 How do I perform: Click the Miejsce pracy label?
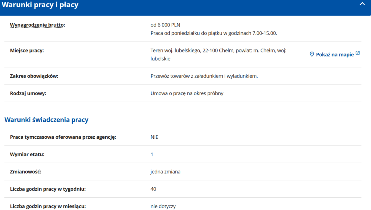click(x=27, y=51)
